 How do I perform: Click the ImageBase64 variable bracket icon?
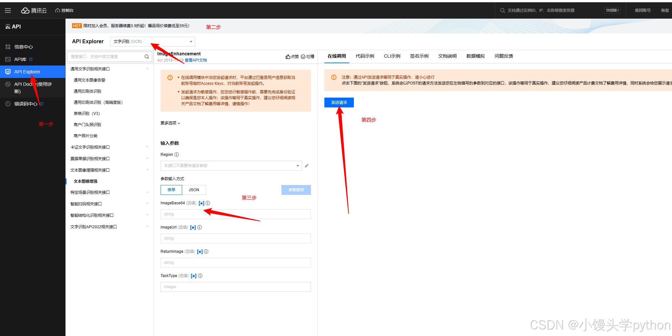[x=202, y=203]
